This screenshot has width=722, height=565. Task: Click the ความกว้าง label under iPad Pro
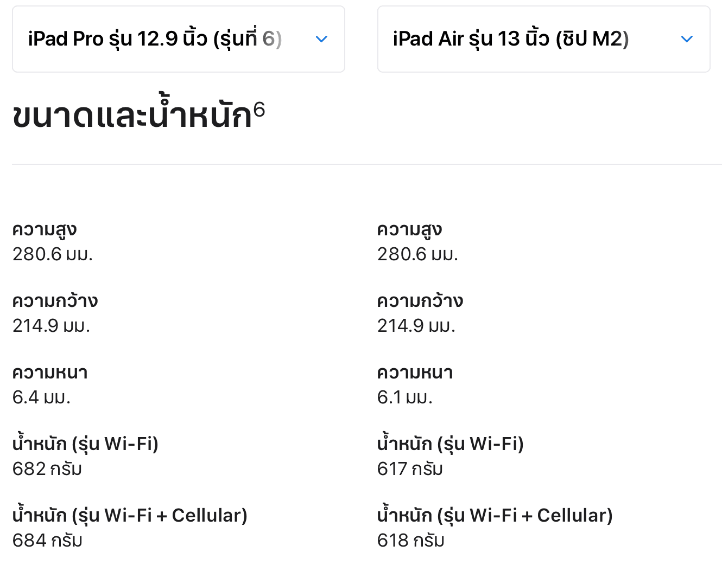point(55,301)
